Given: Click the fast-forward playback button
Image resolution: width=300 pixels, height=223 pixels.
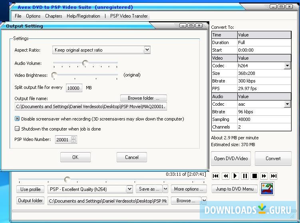Looking at the screenshot, I should pos(264,176).
